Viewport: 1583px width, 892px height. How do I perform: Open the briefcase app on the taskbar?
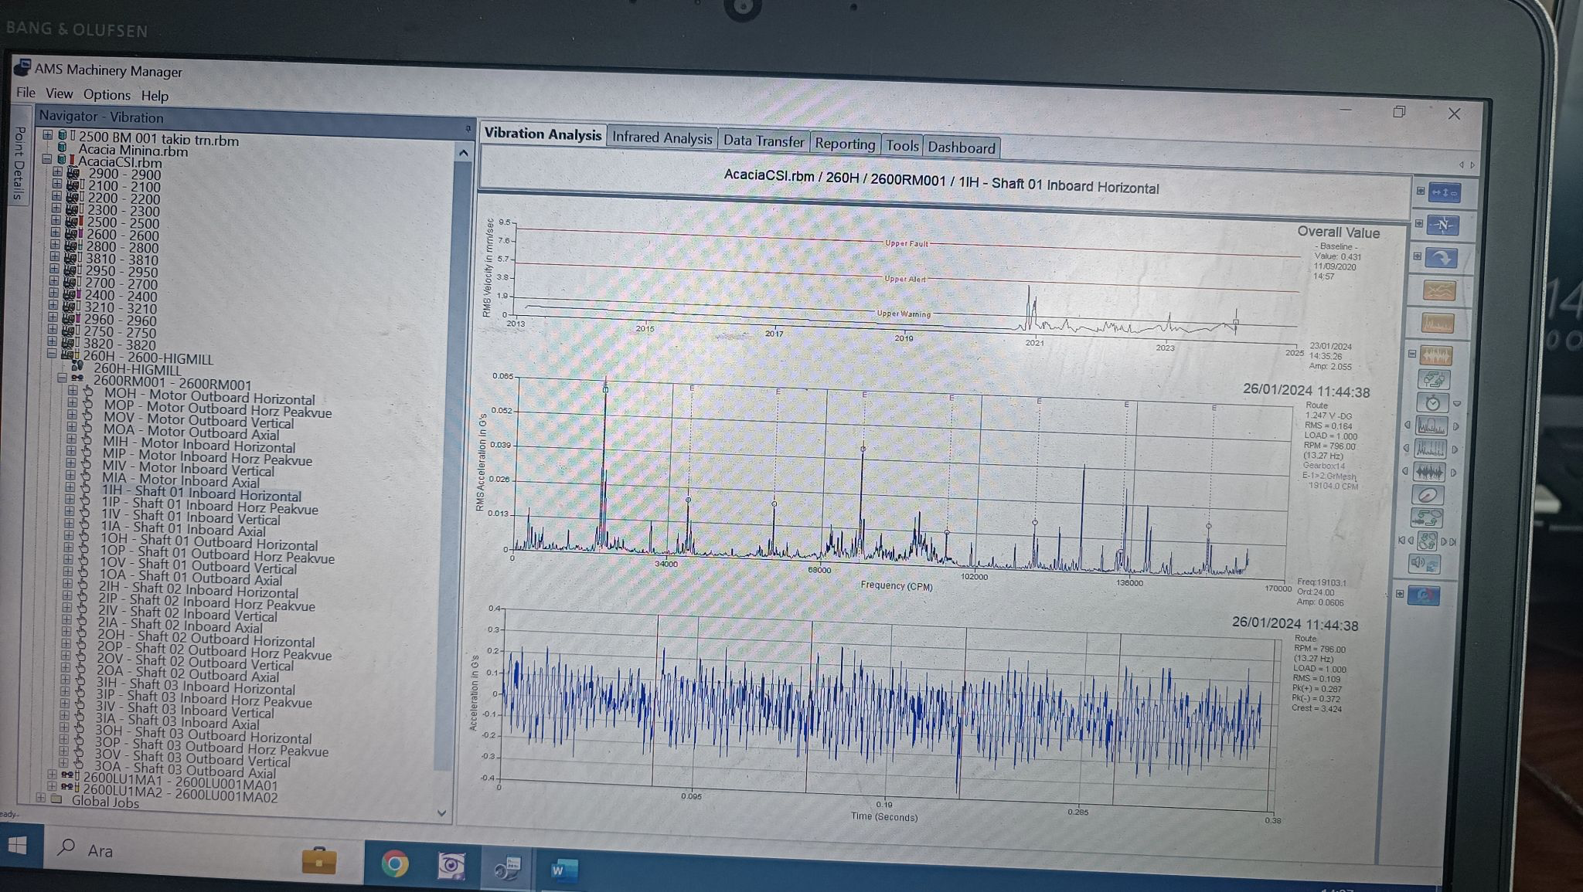[318, 859]
